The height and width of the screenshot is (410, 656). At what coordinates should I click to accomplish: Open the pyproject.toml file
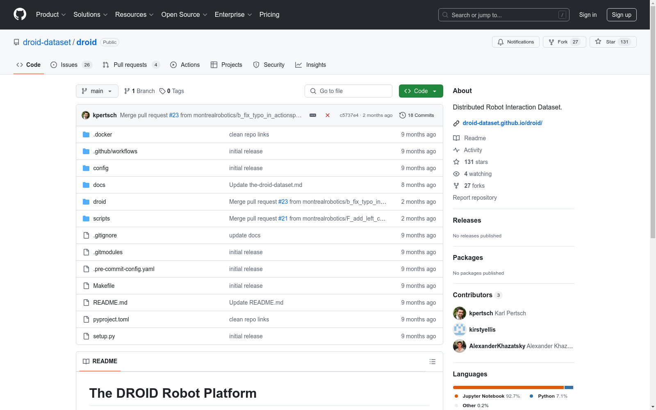(x=111, y=319)
